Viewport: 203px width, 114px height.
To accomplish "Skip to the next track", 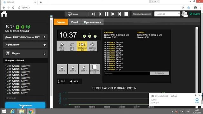I will (120, 14).
